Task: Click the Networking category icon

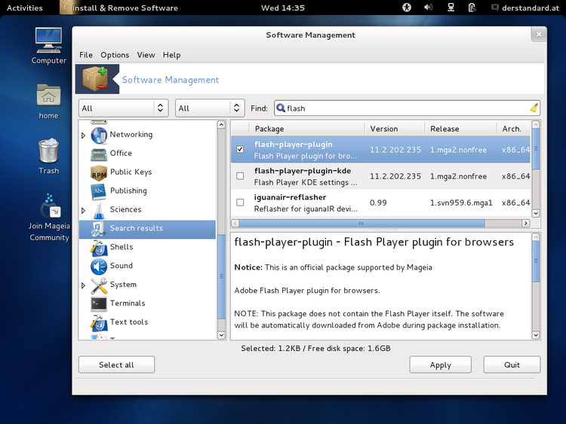Action: point(98,135)
